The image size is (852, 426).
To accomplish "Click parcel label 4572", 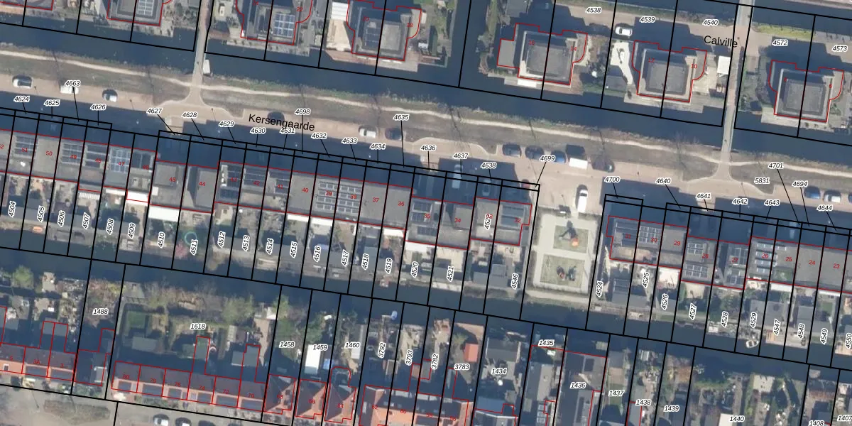I will pyautogui.click(x=780, y=43).
